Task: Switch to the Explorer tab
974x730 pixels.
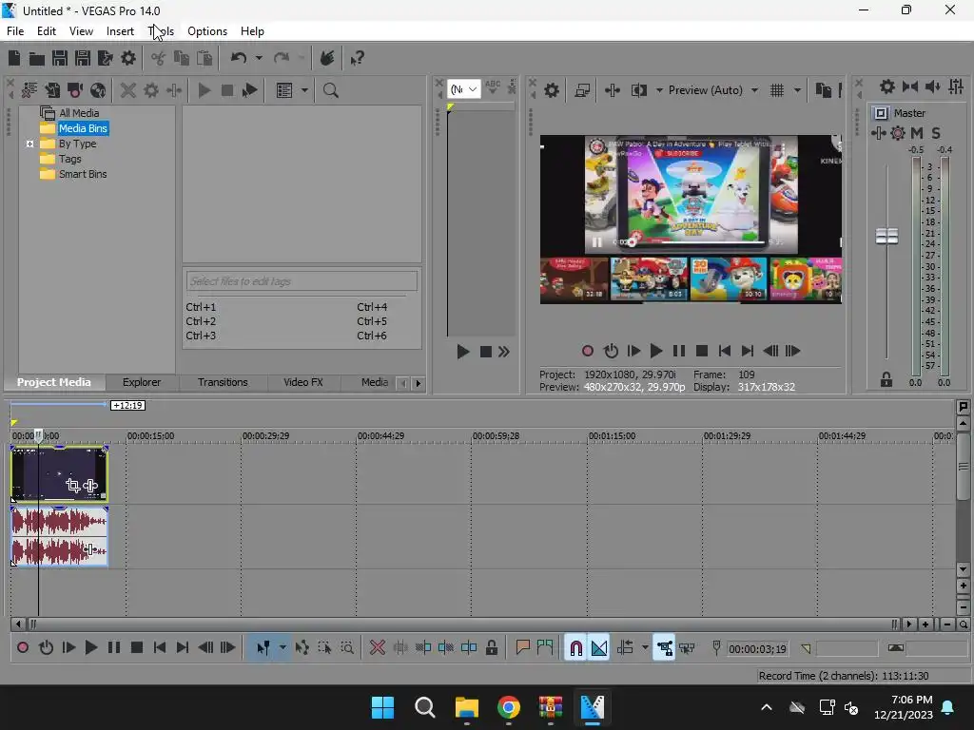Action: (142, 382)
